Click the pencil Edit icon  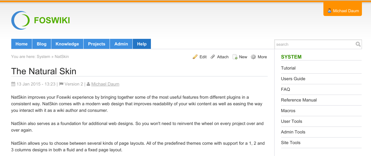click(x=195, y=57)
